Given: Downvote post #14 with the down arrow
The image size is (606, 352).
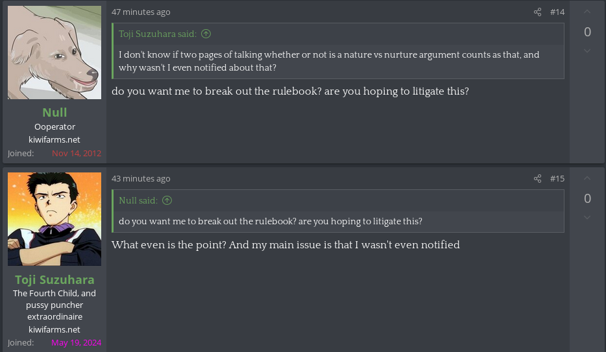Looking at the screenshot, I should click(x=587, y=51).
